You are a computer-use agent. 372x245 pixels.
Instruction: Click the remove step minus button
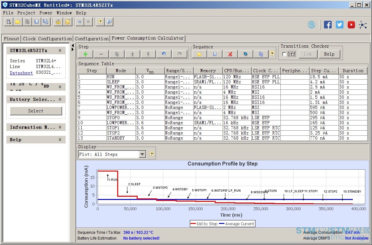pyautogui.click(x=101, y=54)
